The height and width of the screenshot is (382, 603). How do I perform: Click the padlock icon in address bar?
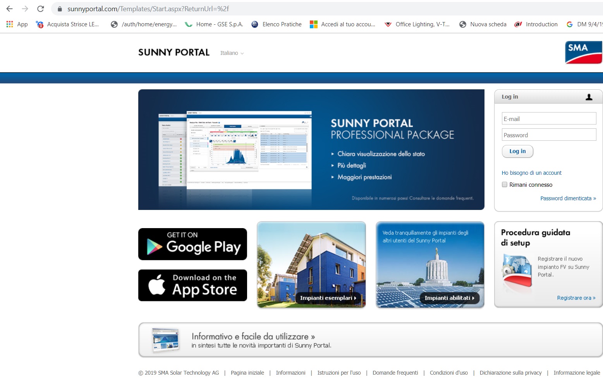pos(60,9)
